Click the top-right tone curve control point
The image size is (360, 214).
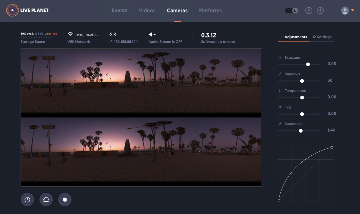click(x=332, y=147)
